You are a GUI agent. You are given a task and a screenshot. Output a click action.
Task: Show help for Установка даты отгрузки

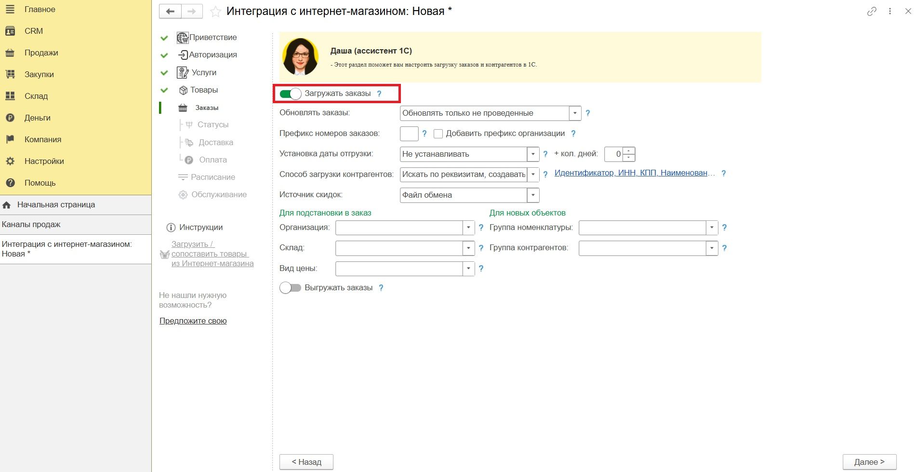[x=545, y=154]
